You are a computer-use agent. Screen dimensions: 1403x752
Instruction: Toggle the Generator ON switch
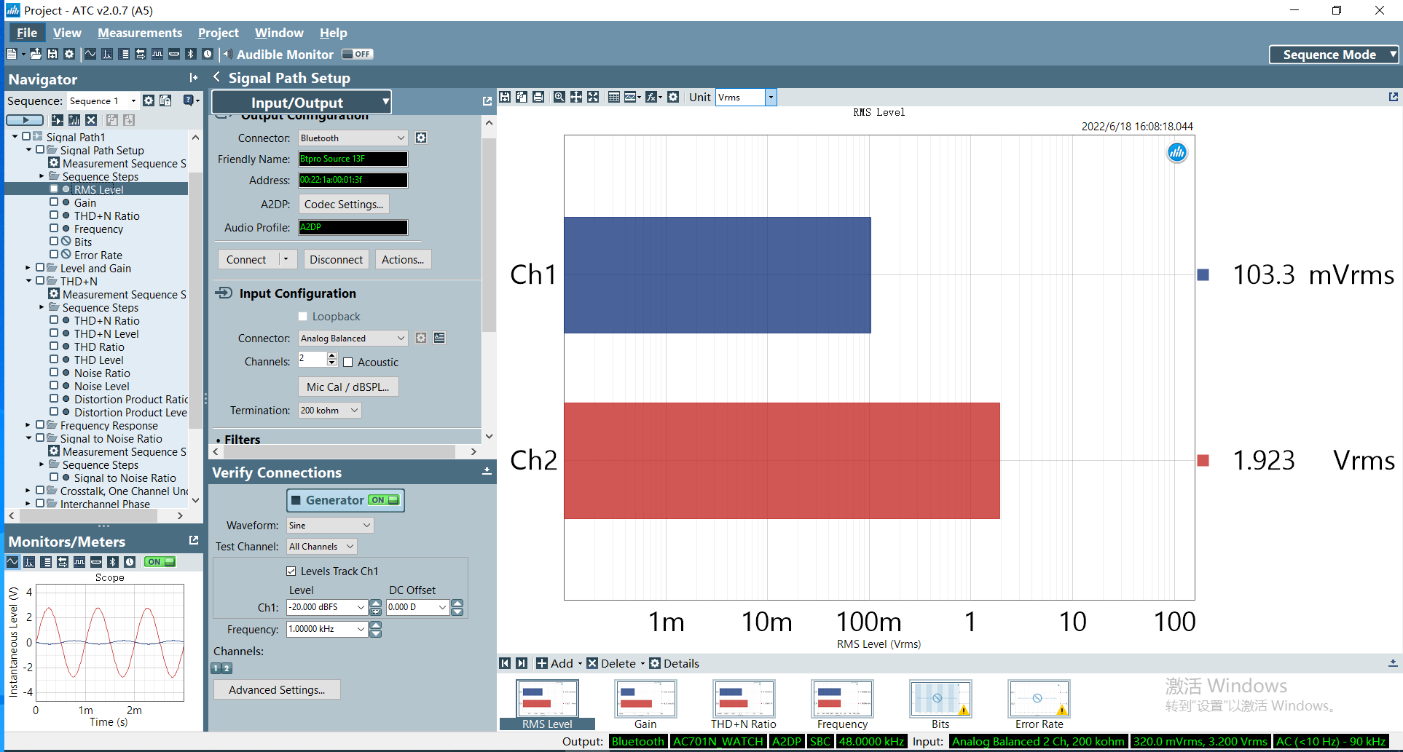[x=385, y=500]
